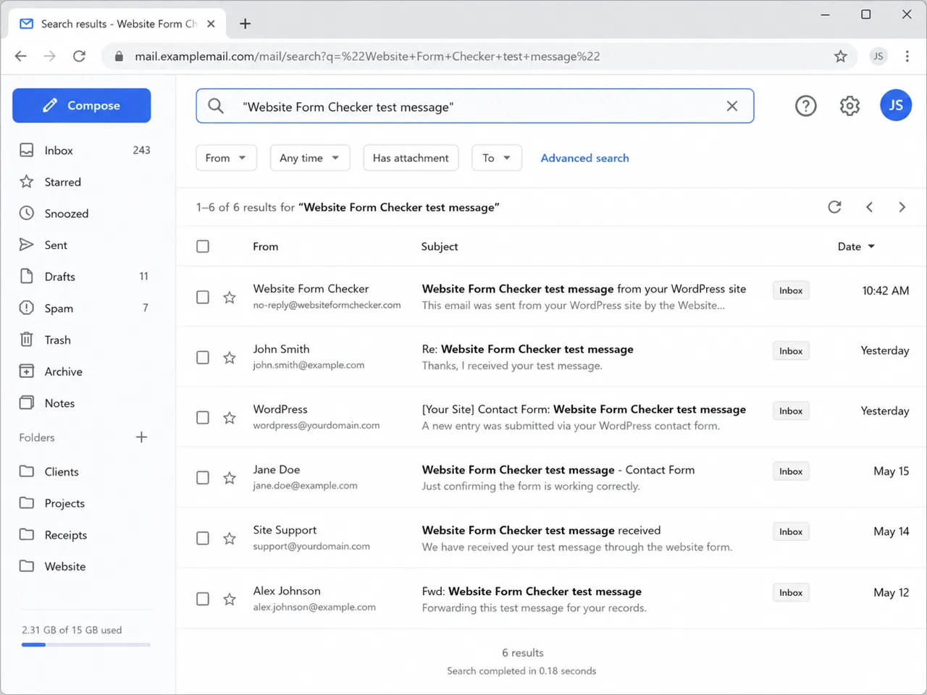The width and height of the screenshot is (927, 695).
Task: Add a new folder with plus icon
Action: click(141, 437)
